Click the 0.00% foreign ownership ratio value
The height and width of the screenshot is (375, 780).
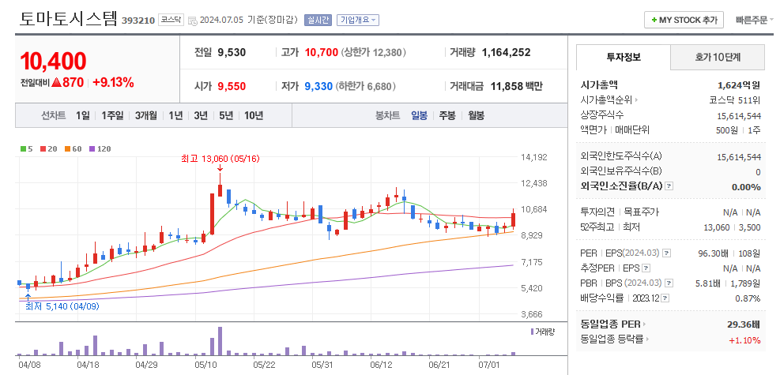click(746, 187)
